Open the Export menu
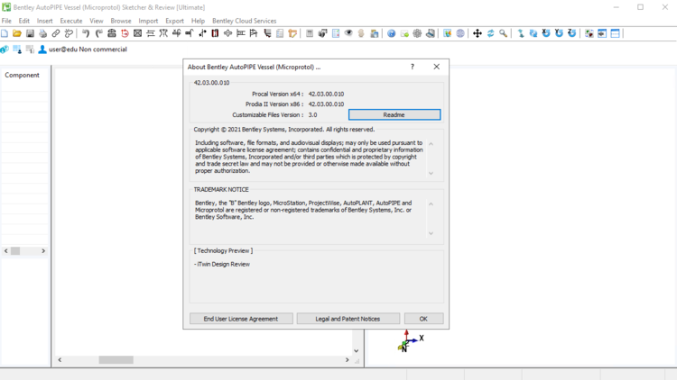Screen dimensions: 677x380 [174, 21]
